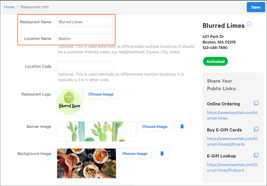
Task: Save the restaurant info changes
Action: 256,7
